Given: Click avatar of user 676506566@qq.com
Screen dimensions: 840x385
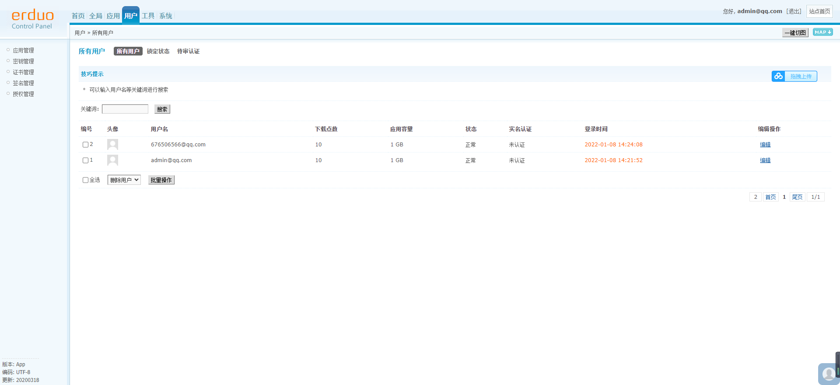Looking at the screenshot, I should 112,145.
